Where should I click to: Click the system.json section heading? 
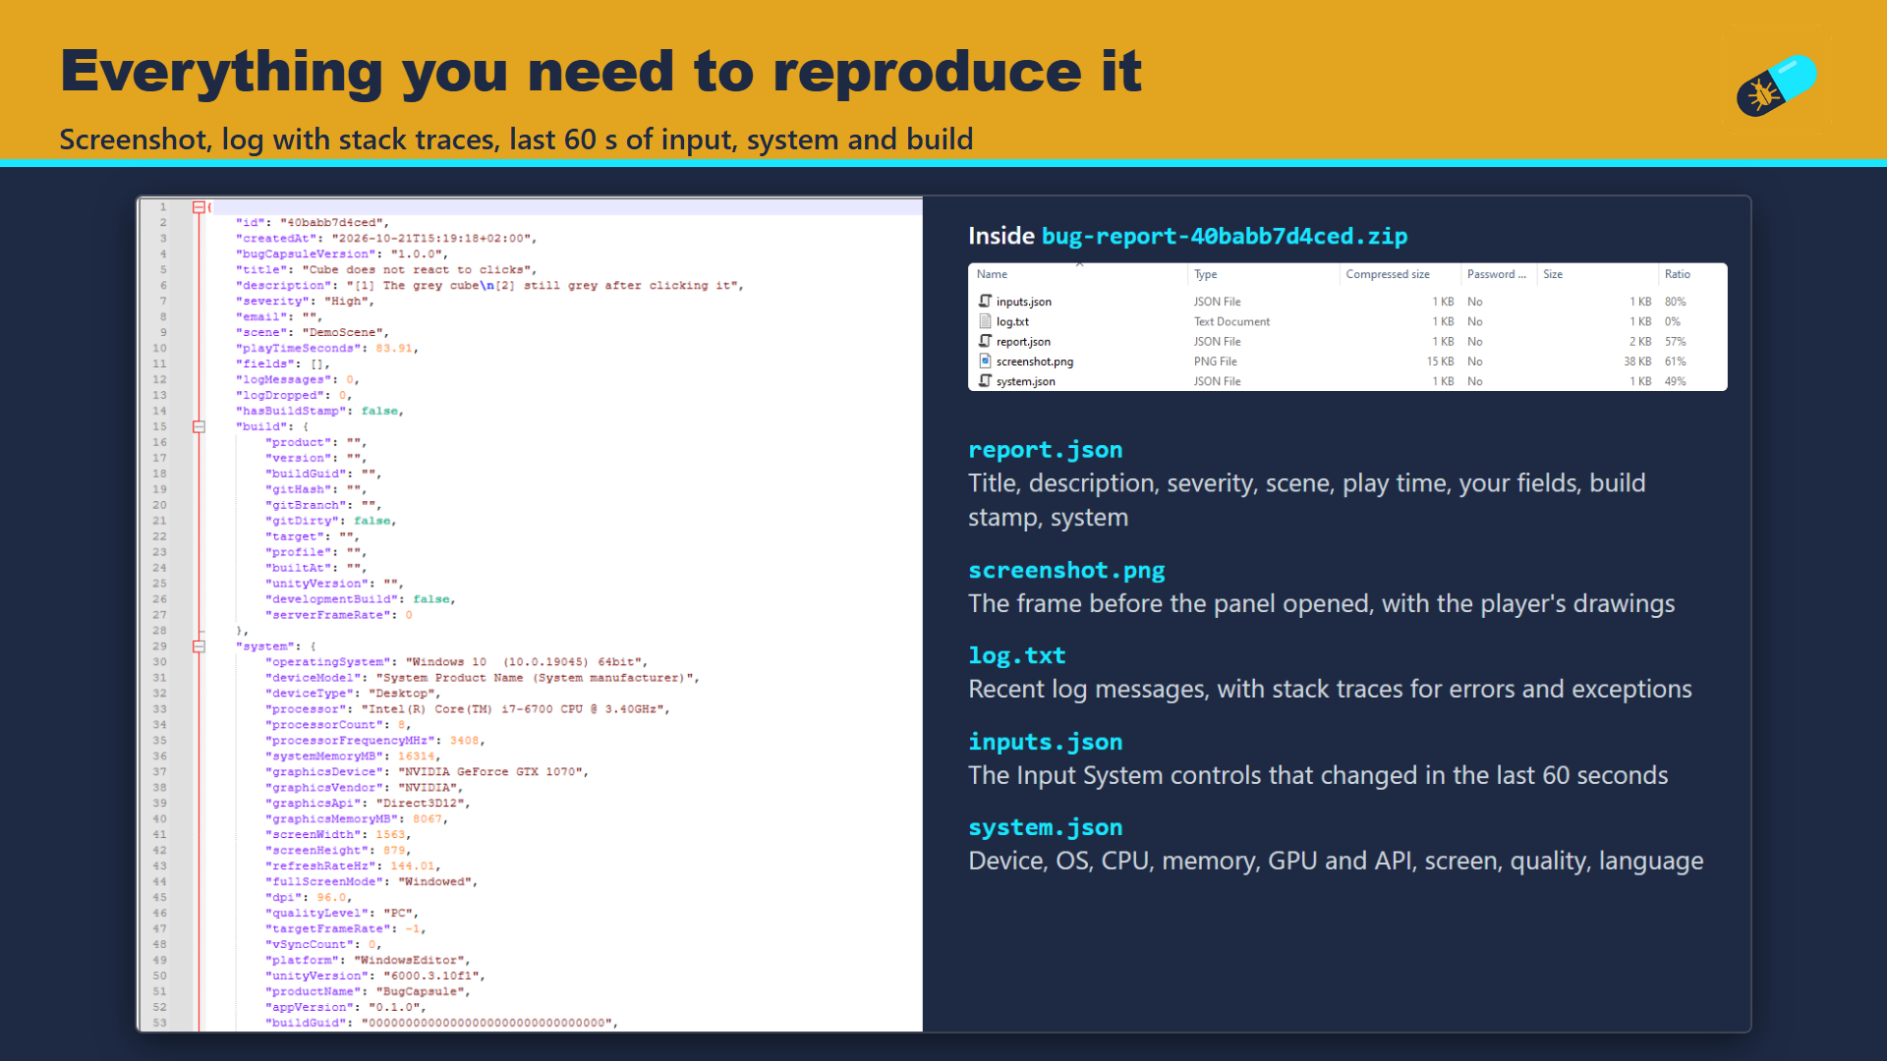pyautogui.click(x=1045, y=827)
